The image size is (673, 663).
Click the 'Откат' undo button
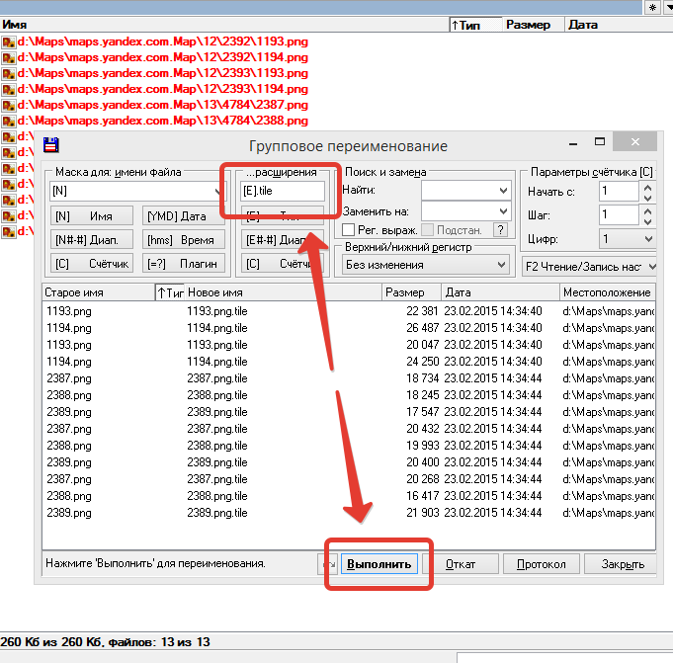(463, 564)
